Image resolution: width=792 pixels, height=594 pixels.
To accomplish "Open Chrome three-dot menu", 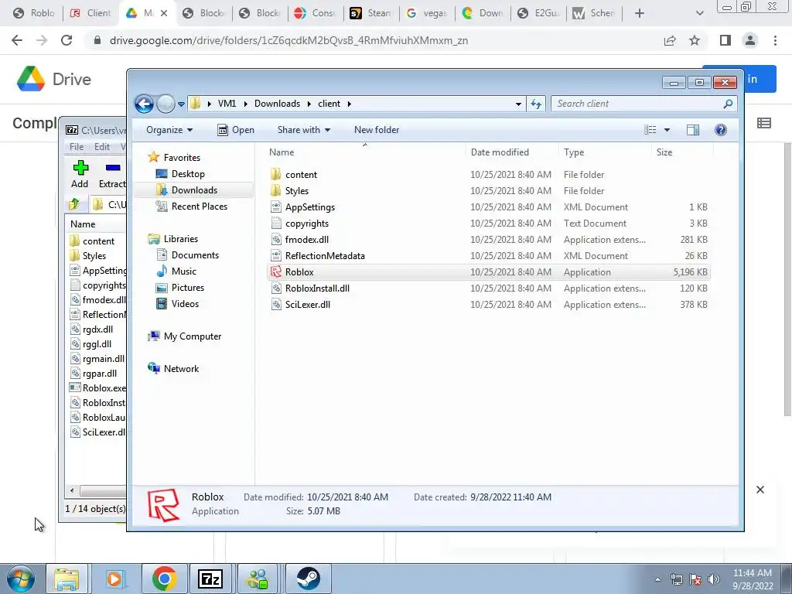I will [775, 40].
